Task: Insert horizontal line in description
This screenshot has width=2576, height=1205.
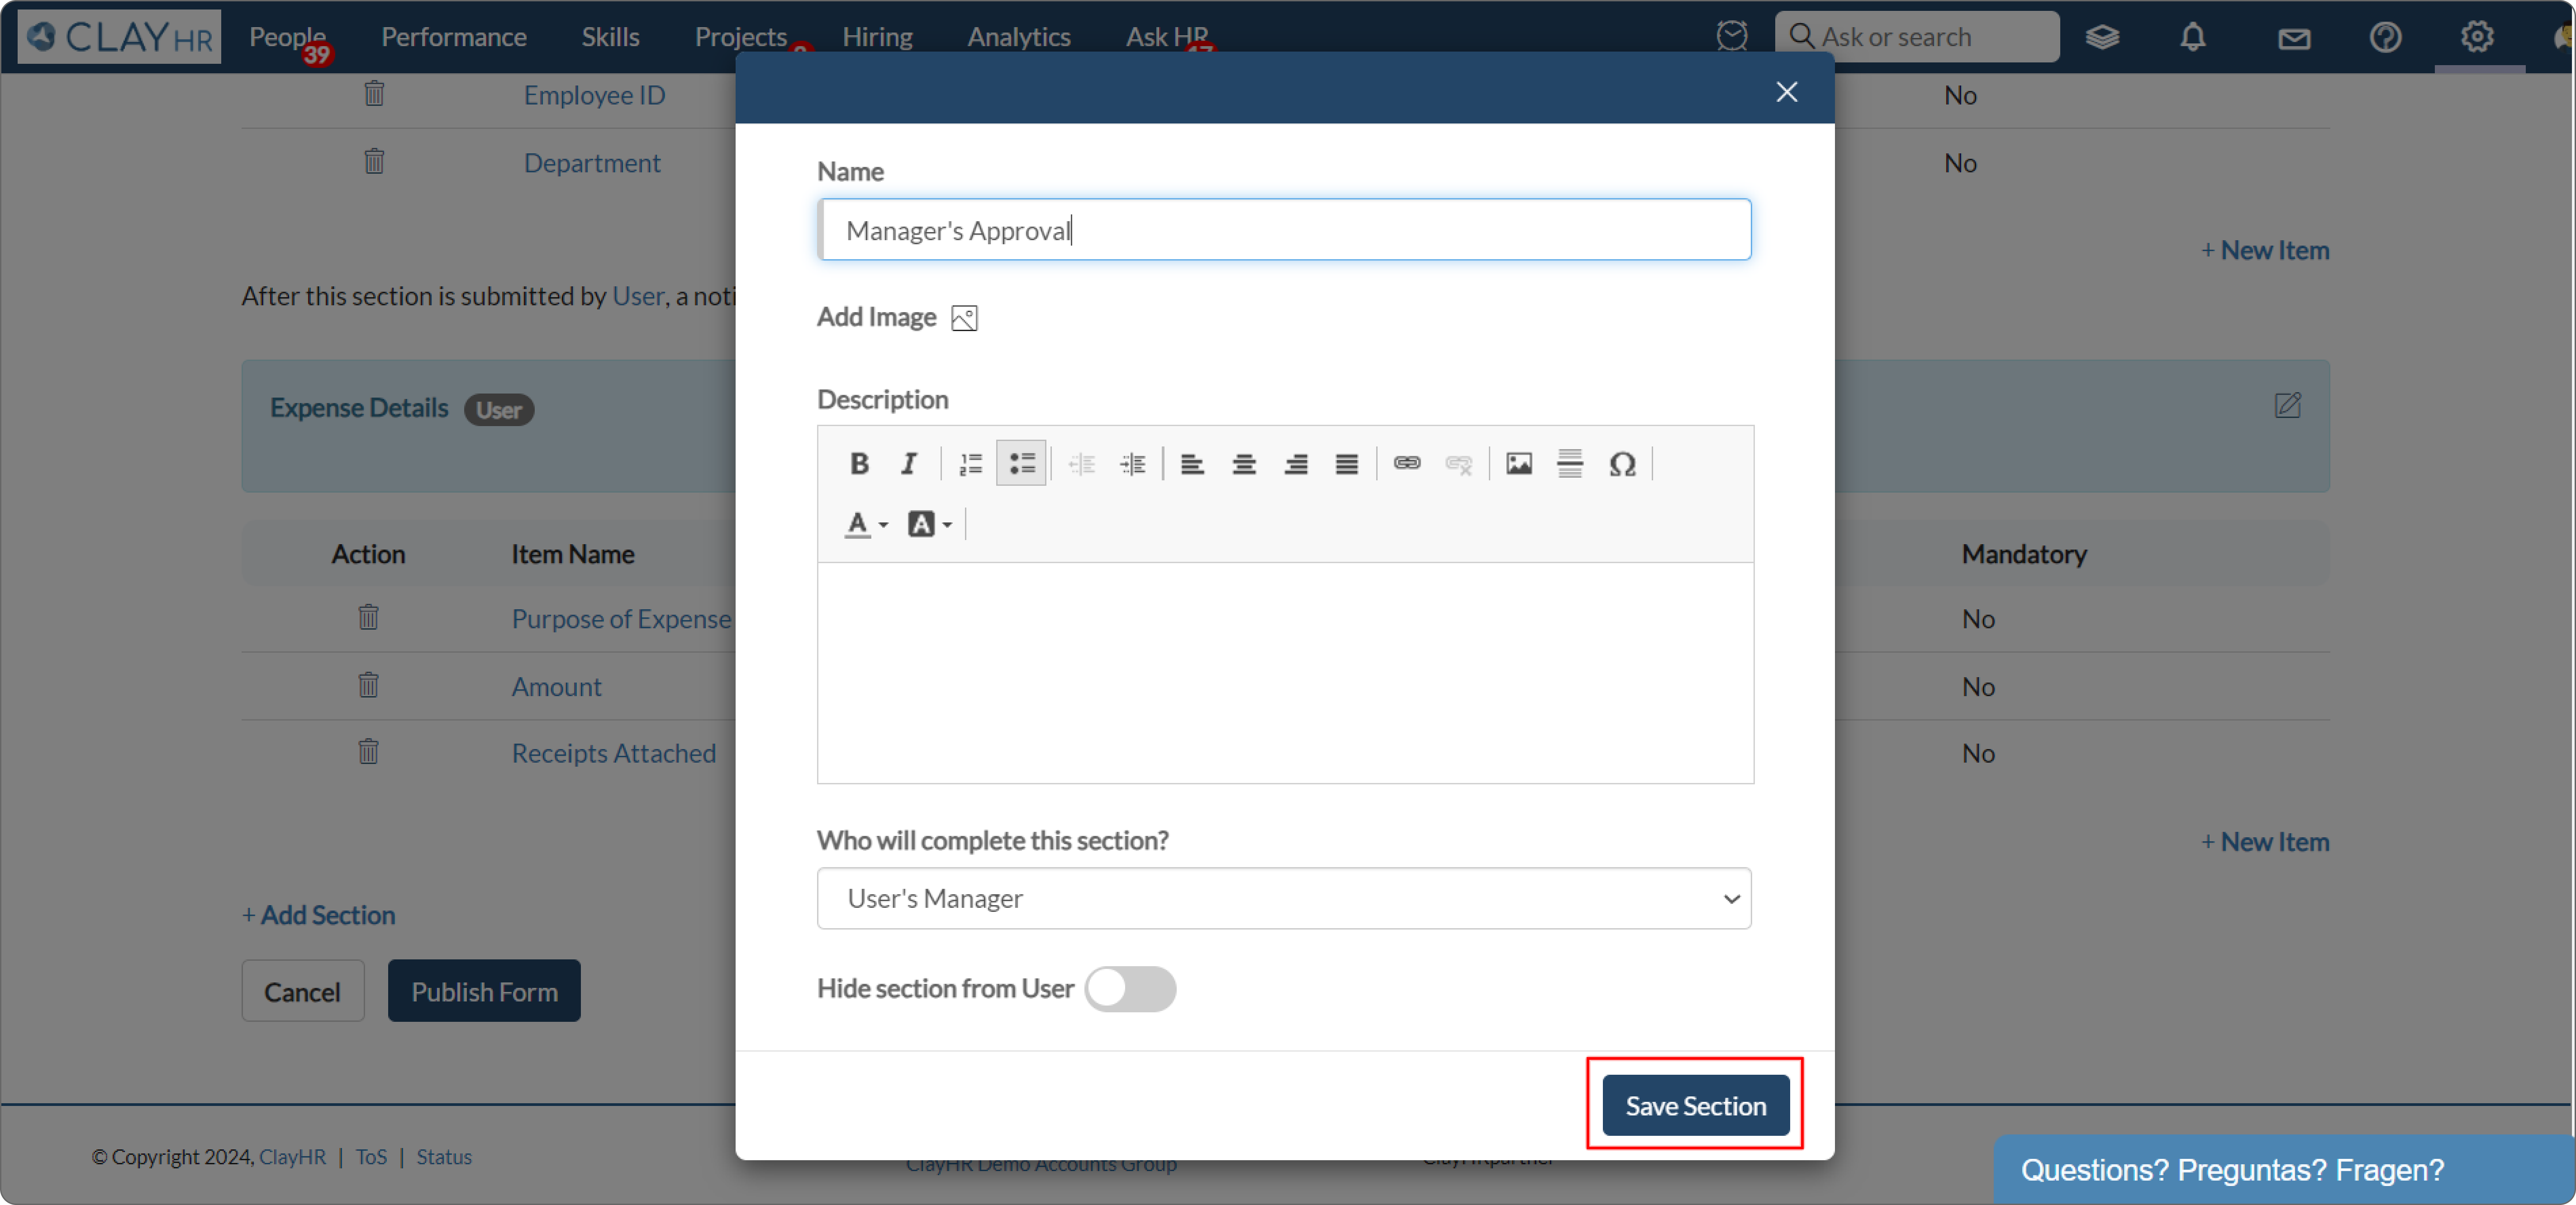Action: [x=1569, y=464]
